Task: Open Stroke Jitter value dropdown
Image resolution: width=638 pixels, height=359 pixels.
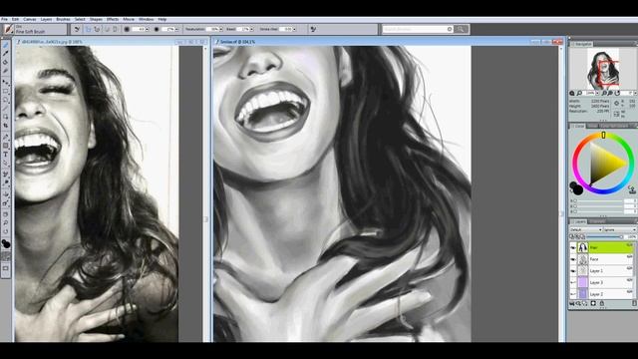Action: (294, 29)
